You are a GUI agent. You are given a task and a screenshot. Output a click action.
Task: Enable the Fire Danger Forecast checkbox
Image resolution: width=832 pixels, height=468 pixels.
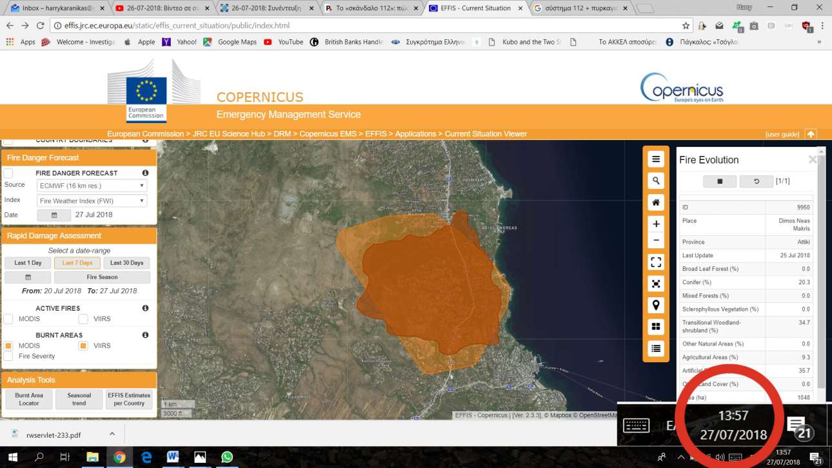tap(8, 173)
